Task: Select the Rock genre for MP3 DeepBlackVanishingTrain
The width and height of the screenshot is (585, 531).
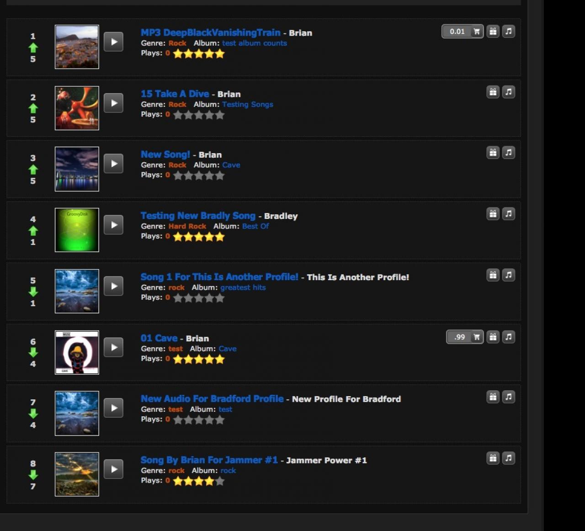Action: click(177, 43)
